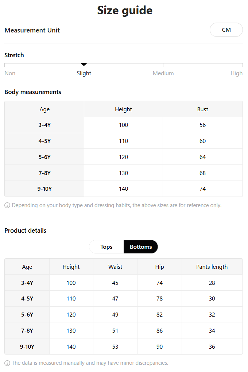Click the info icon beside body type disclaimer
Viewport: 248px width, 372px height.
[7, 205]
